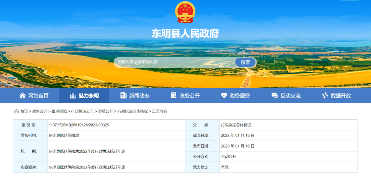Open the 政务服务 navigation tab
The height and width of the screenshot is (176, 371).
pos(235,95)
